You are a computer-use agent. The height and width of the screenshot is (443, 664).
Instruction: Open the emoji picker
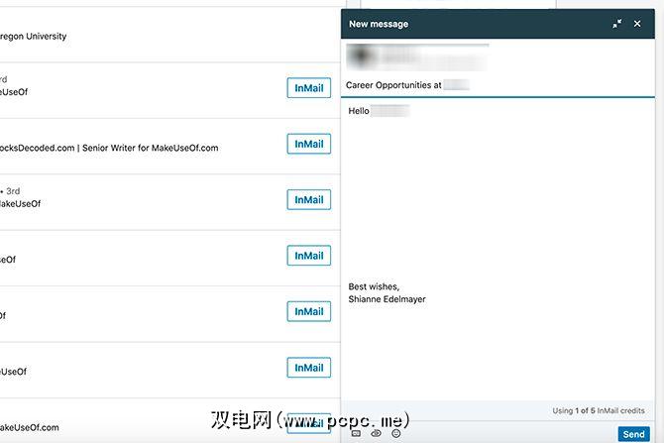(x=396, y=433)
